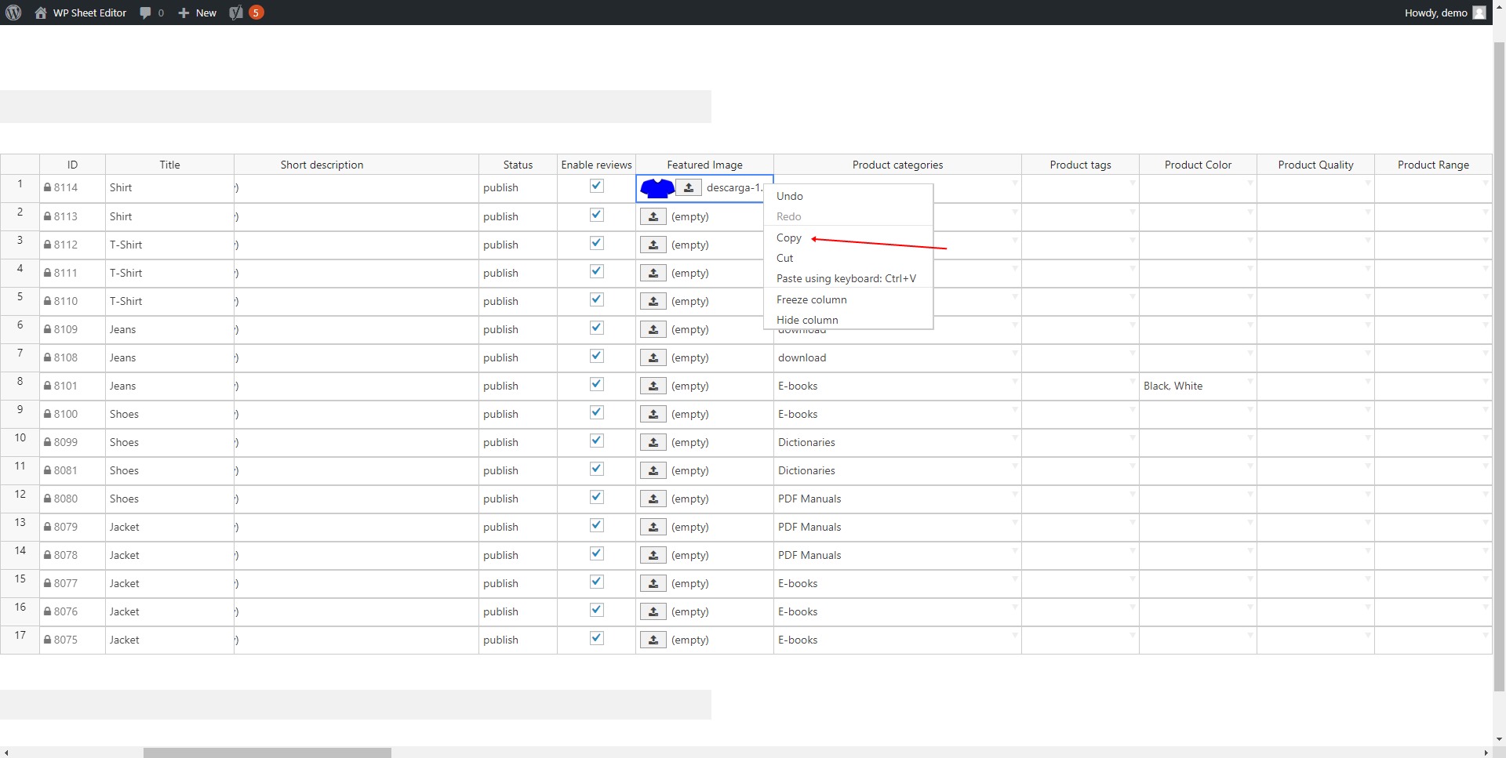Click upload image icon for product 8113

tap(653, 216)
